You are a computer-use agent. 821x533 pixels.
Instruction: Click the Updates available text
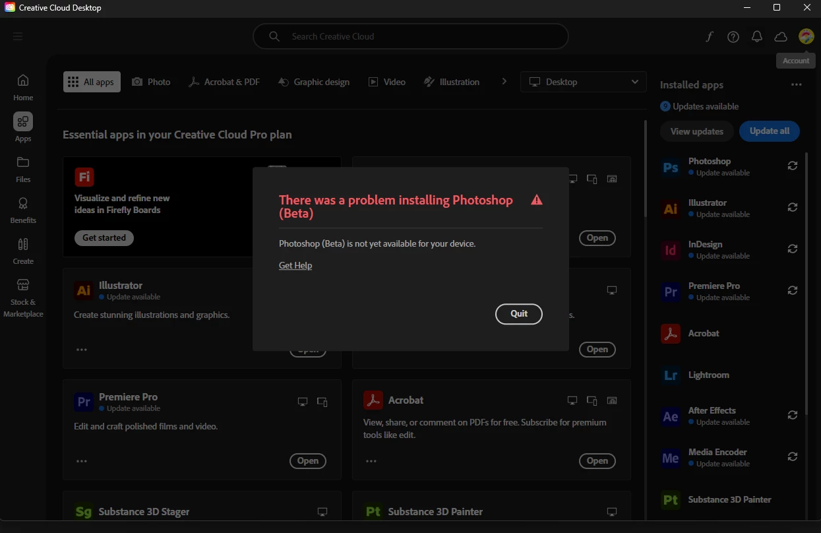coord(706,106)
